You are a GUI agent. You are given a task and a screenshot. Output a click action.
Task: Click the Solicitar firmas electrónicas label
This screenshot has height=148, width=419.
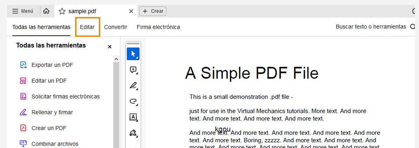[66, 97]
